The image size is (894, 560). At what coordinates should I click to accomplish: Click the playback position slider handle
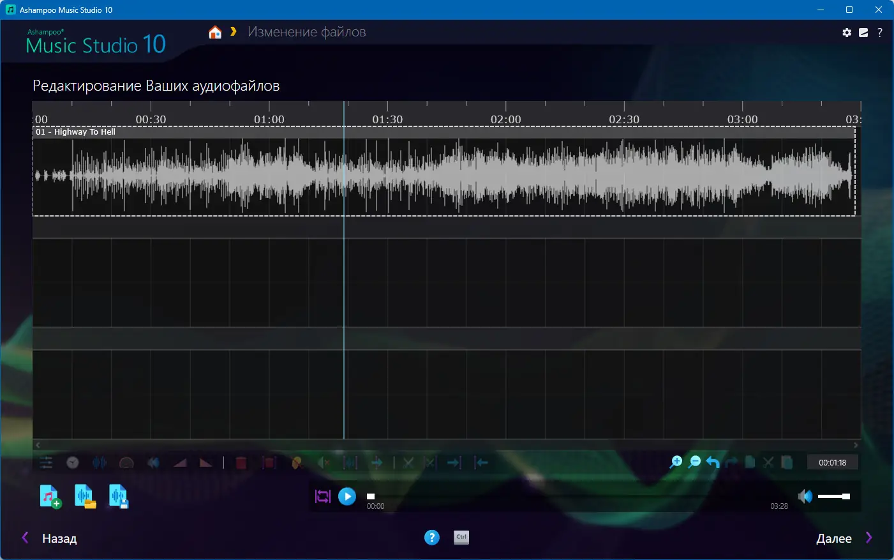click(x=371, y=496)
